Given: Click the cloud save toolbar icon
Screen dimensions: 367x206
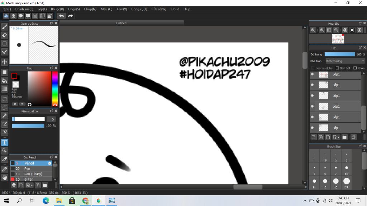Looking at the screenshot, I should click(6, 16).
